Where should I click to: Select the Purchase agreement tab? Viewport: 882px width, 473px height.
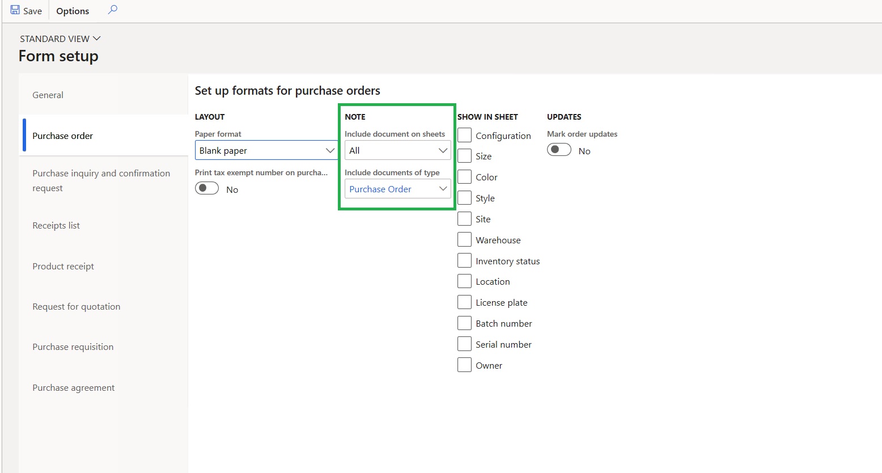tap(73, 387)
